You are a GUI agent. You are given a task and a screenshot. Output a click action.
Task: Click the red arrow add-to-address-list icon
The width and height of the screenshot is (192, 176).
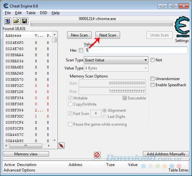point(61,146)
